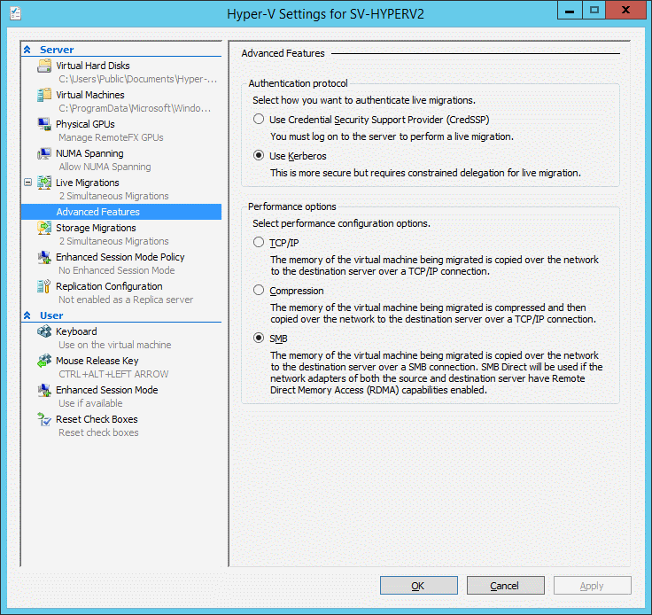This screenshot has width=652, height=615.
Task: Click the Storage Migrations icon
Action: (44, 228)
